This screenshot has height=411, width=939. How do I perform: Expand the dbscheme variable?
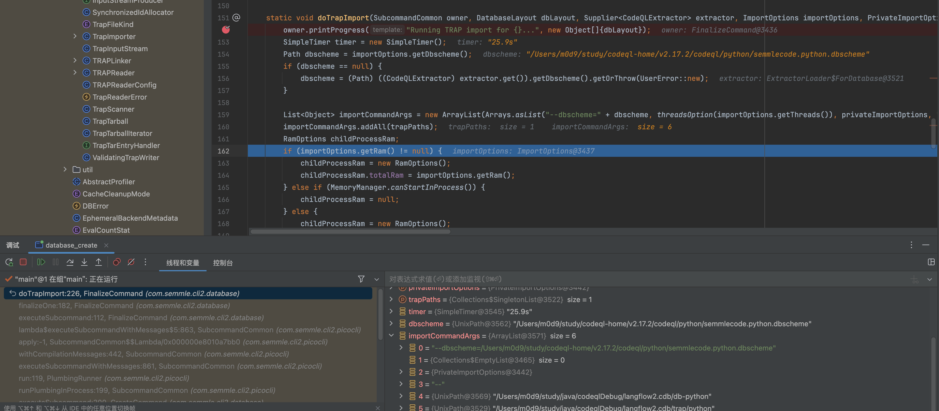point(391,323)
